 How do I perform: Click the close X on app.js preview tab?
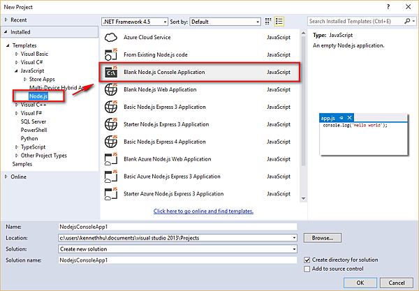tap(350, 118)
